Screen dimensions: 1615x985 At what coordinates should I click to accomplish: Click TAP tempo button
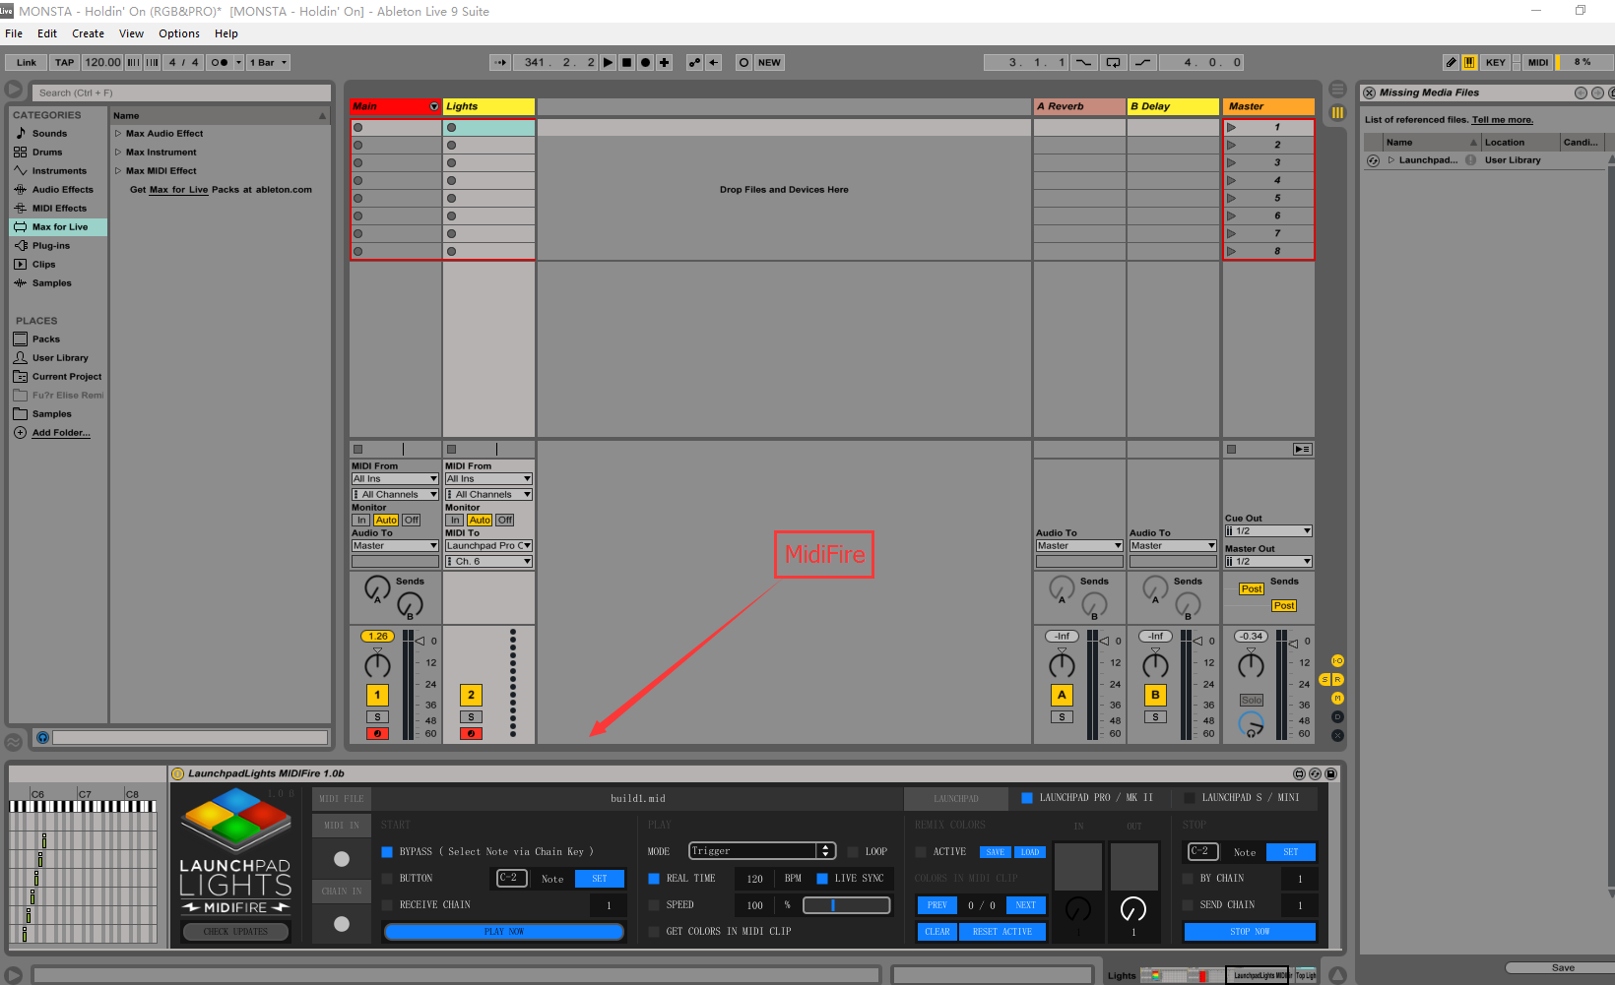tap(65, 62)
